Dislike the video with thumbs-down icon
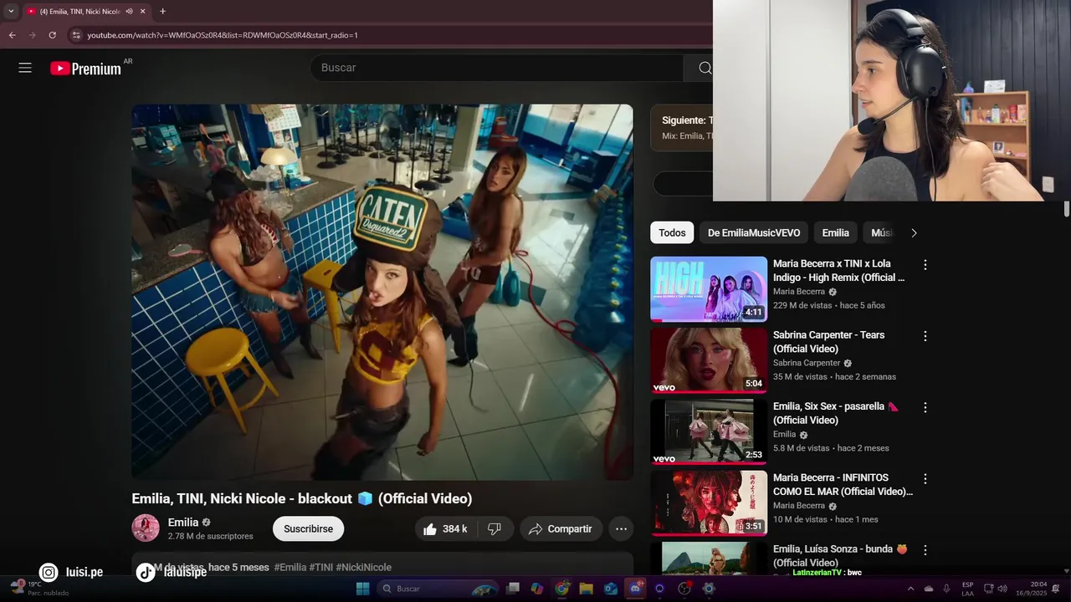The height and width of the screenshot is (602, 1071). coord(494,528)
